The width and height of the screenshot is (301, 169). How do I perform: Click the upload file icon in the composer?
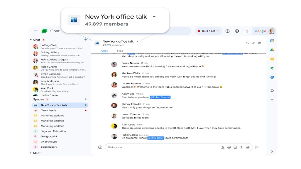[242, 147]
